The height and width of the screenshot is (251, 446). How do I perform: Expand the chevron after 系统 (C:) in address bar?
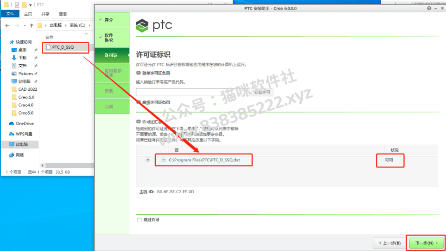pos(89,25)
